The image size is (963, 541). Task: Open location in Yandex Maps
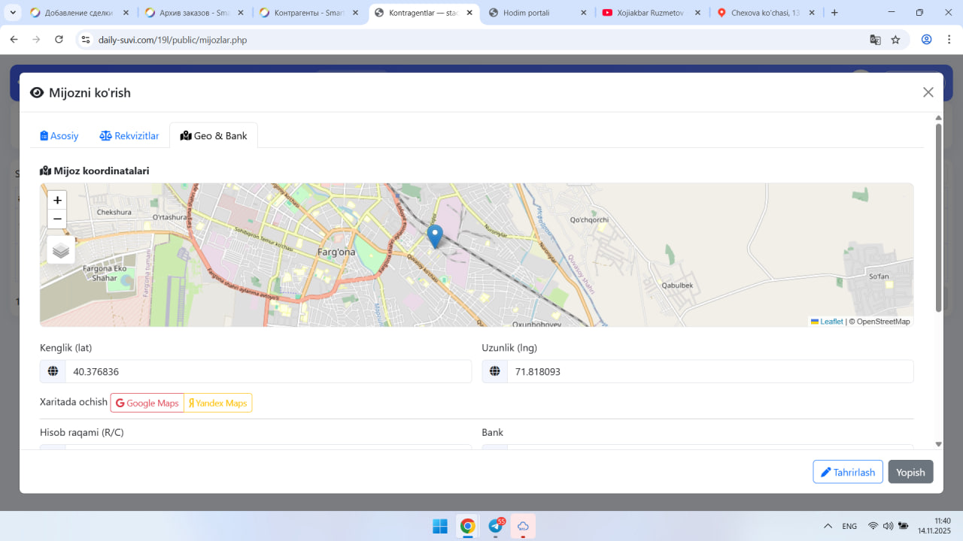[x=218, y=403]
